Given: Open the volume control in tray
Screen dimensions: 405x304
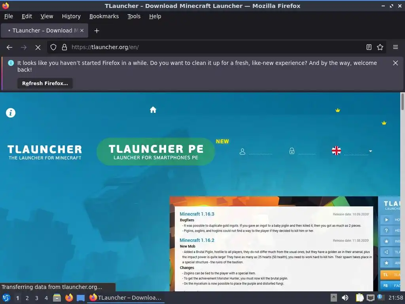Looking at the screenshot, I should [x=345, y=298].
